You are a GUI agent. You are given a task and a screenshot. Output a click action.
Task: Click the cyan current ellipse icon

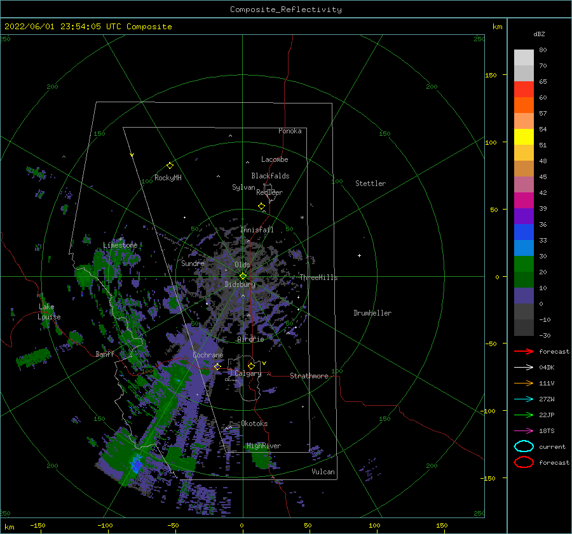pos(524,446)
